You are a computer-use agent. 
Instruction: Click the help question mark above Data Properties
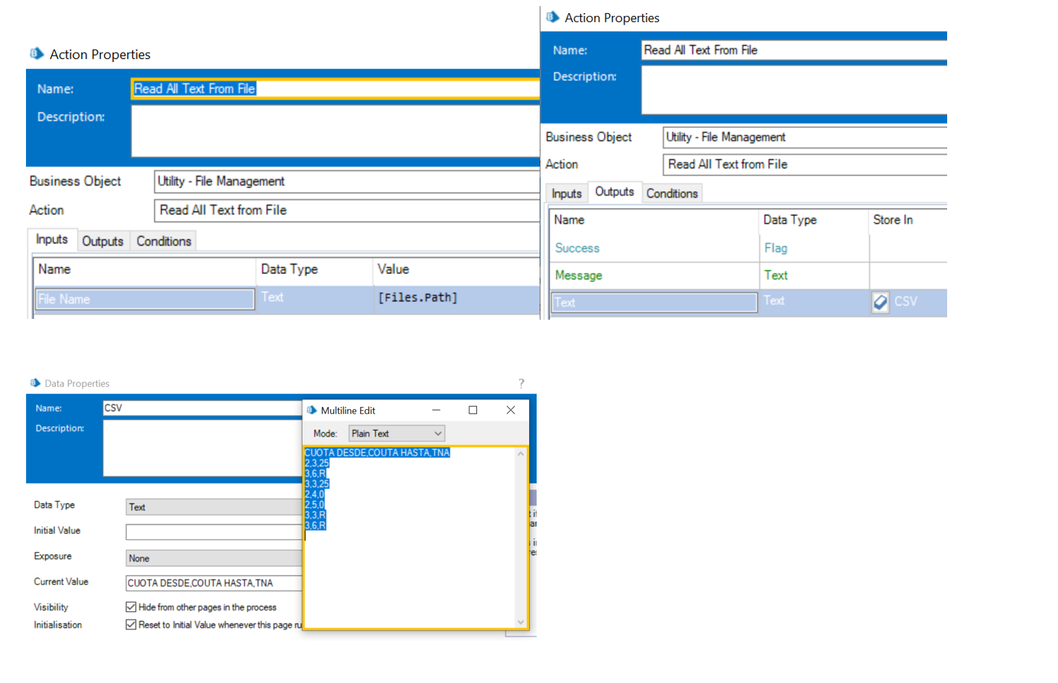point(521,383)
